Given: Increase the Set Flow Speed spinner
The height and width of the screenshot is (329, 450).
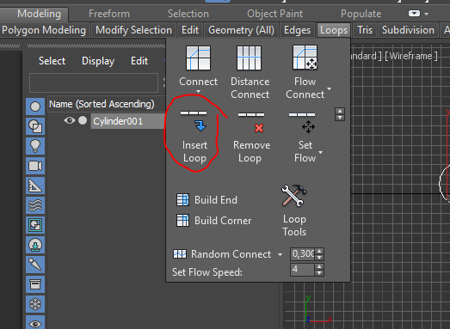Looking at the screenshot, I should click(319, 266).
